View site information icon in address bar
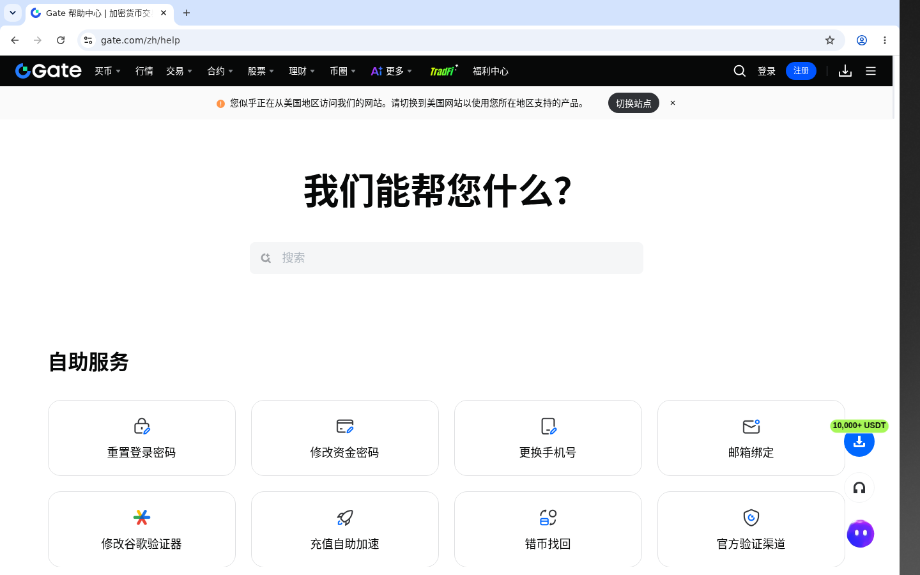 88,40
